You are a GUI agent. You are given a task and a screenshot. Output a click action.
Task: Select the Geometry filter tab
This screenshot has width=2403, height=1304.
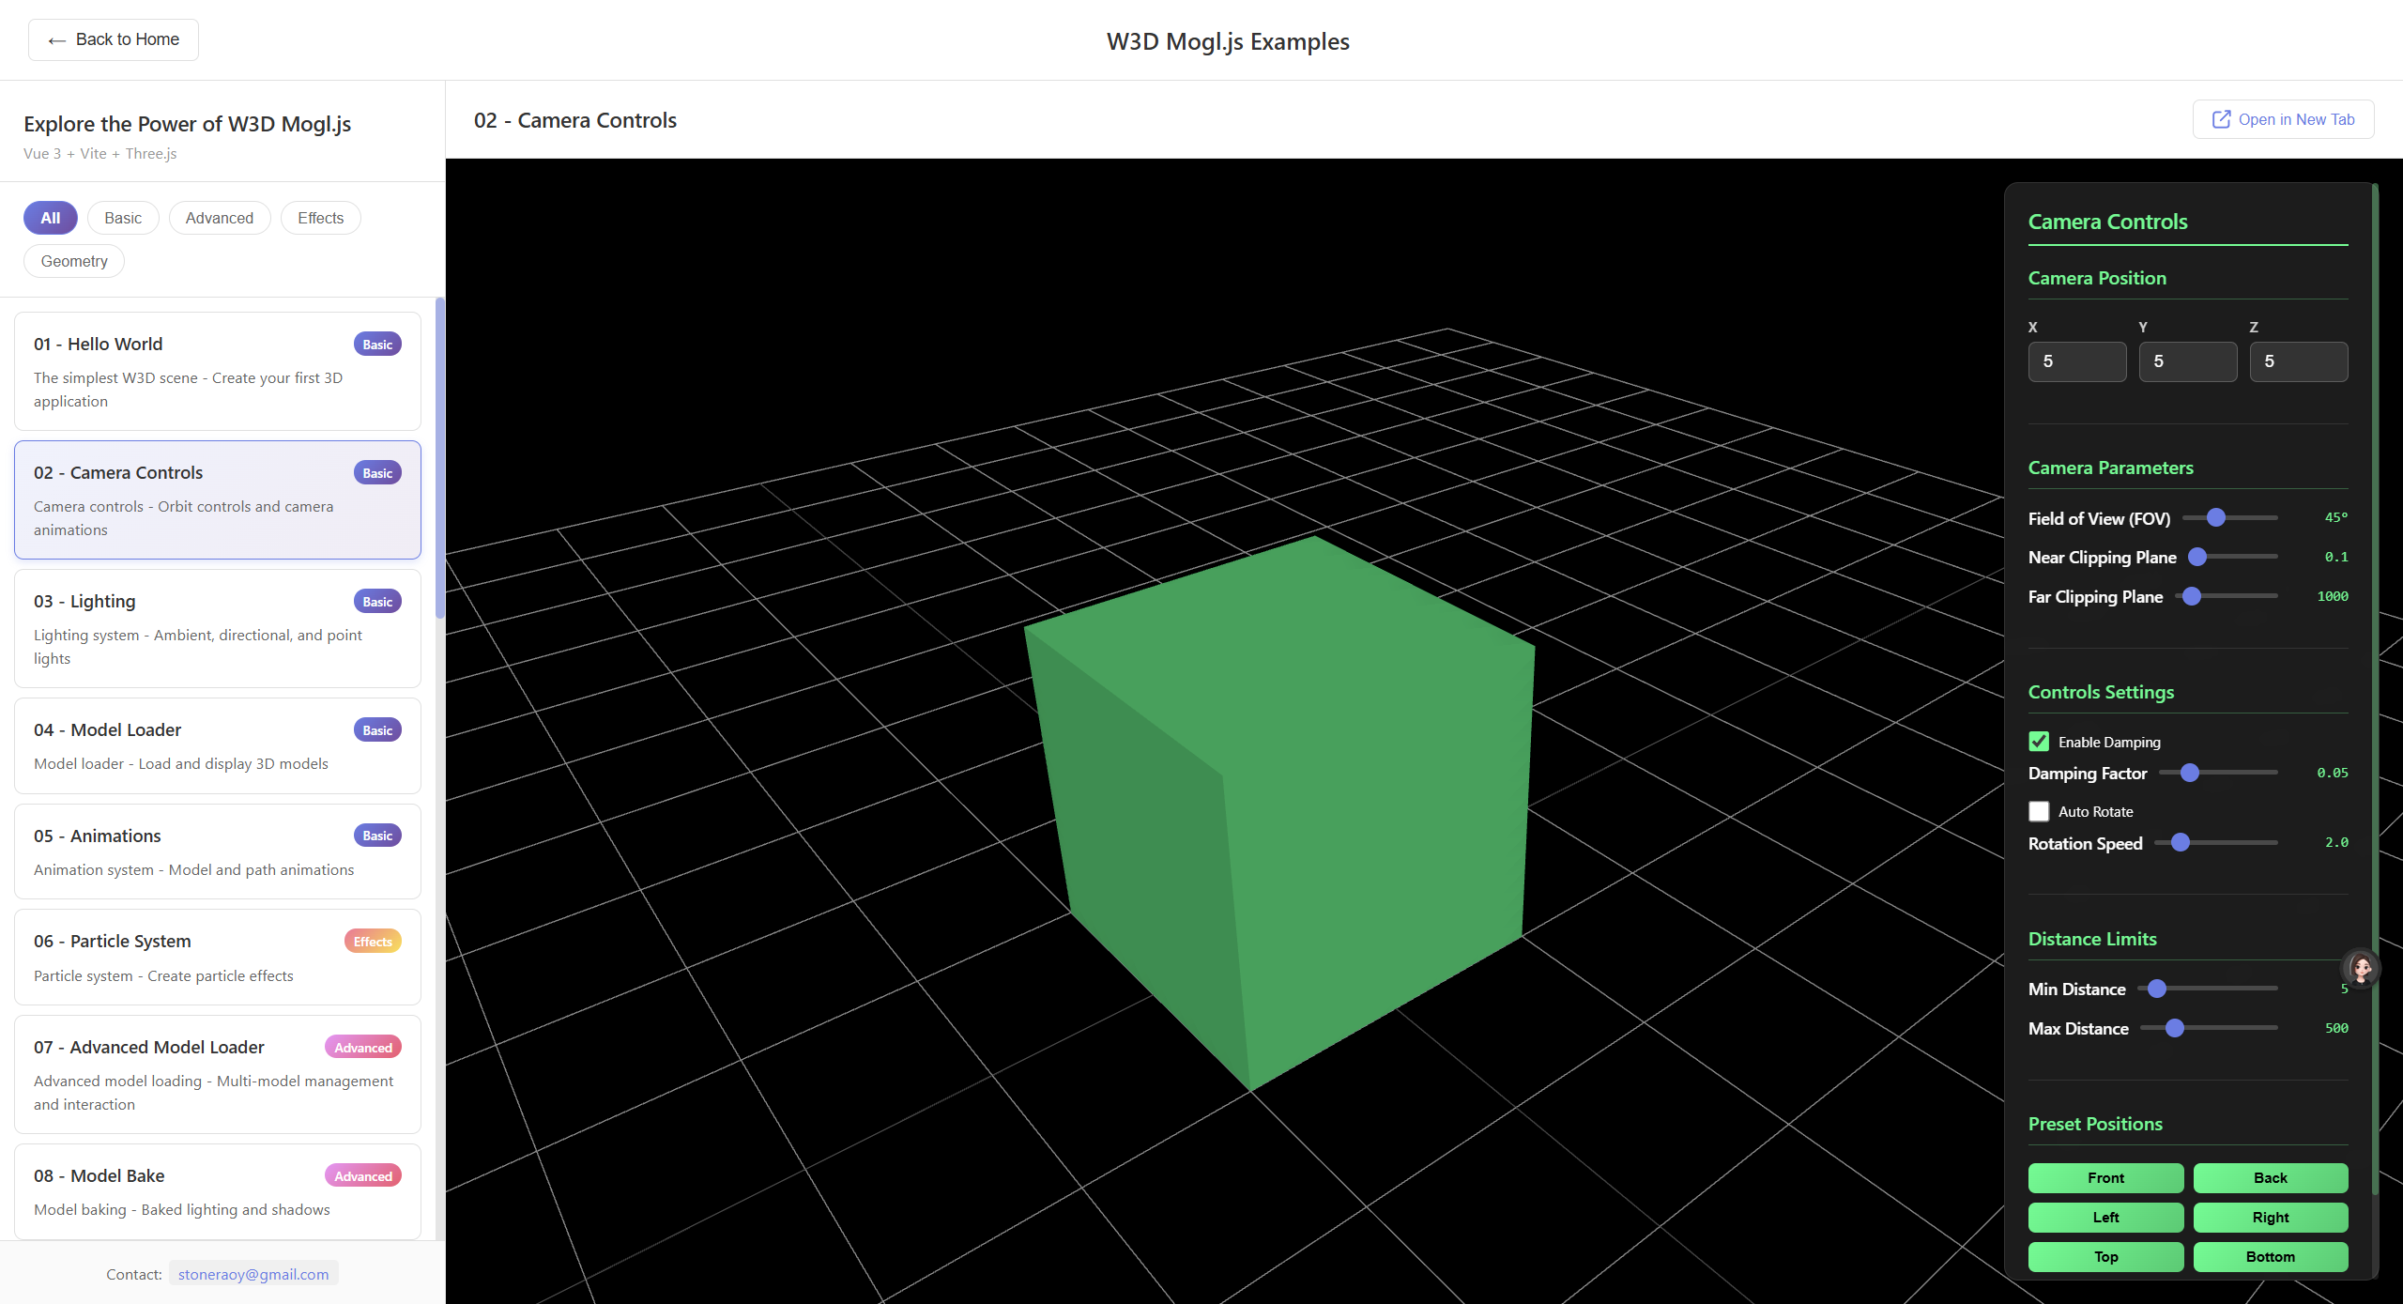(74, 261)
